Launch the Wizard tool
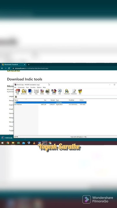117x208 pixels. pos(54,91)
